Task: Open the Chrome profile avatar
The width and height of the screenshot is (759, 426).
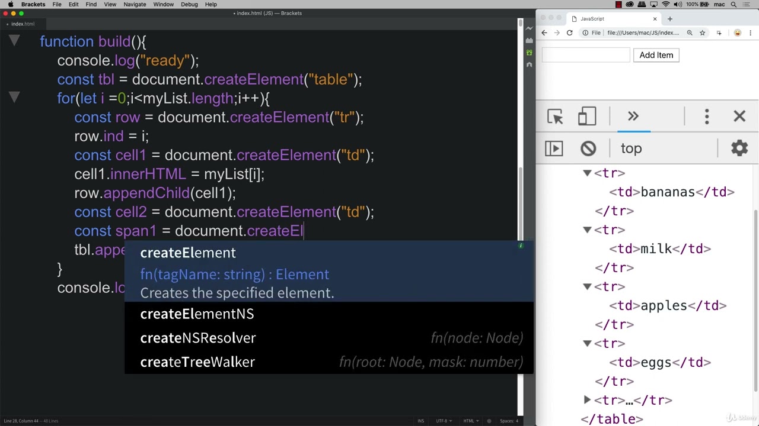Action: [737, 33]
